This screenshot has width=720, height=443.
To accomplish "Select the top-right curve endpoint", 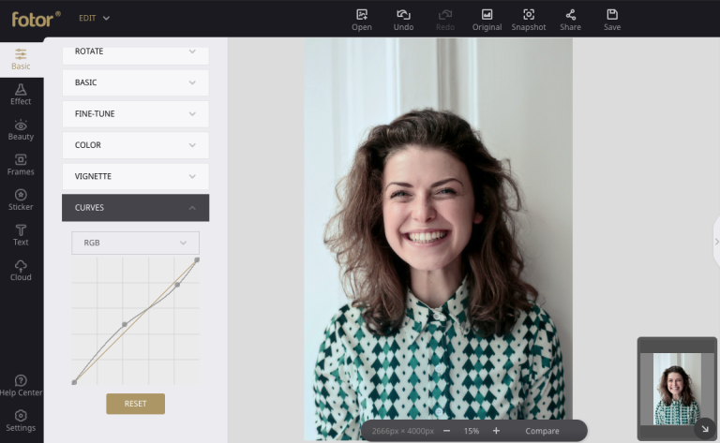I will 197,260.
